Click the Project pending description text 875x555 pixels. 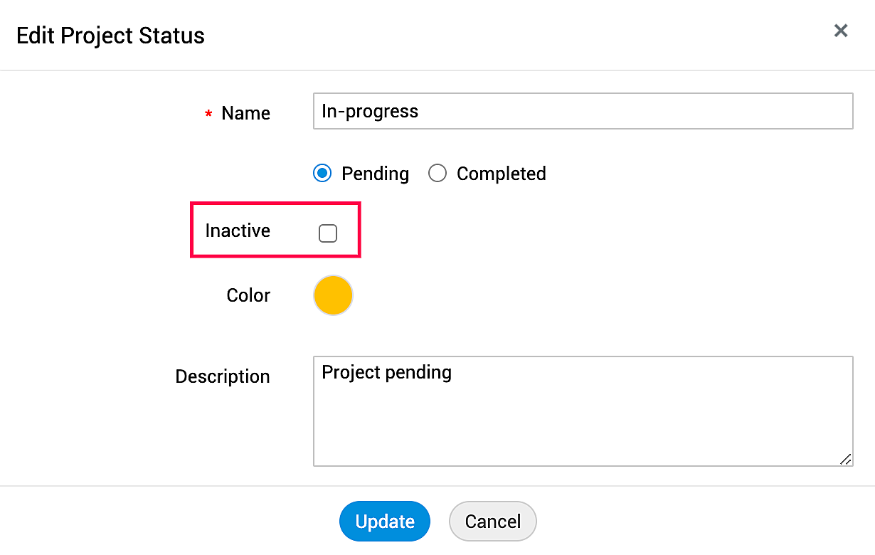(x=386, y=372)
